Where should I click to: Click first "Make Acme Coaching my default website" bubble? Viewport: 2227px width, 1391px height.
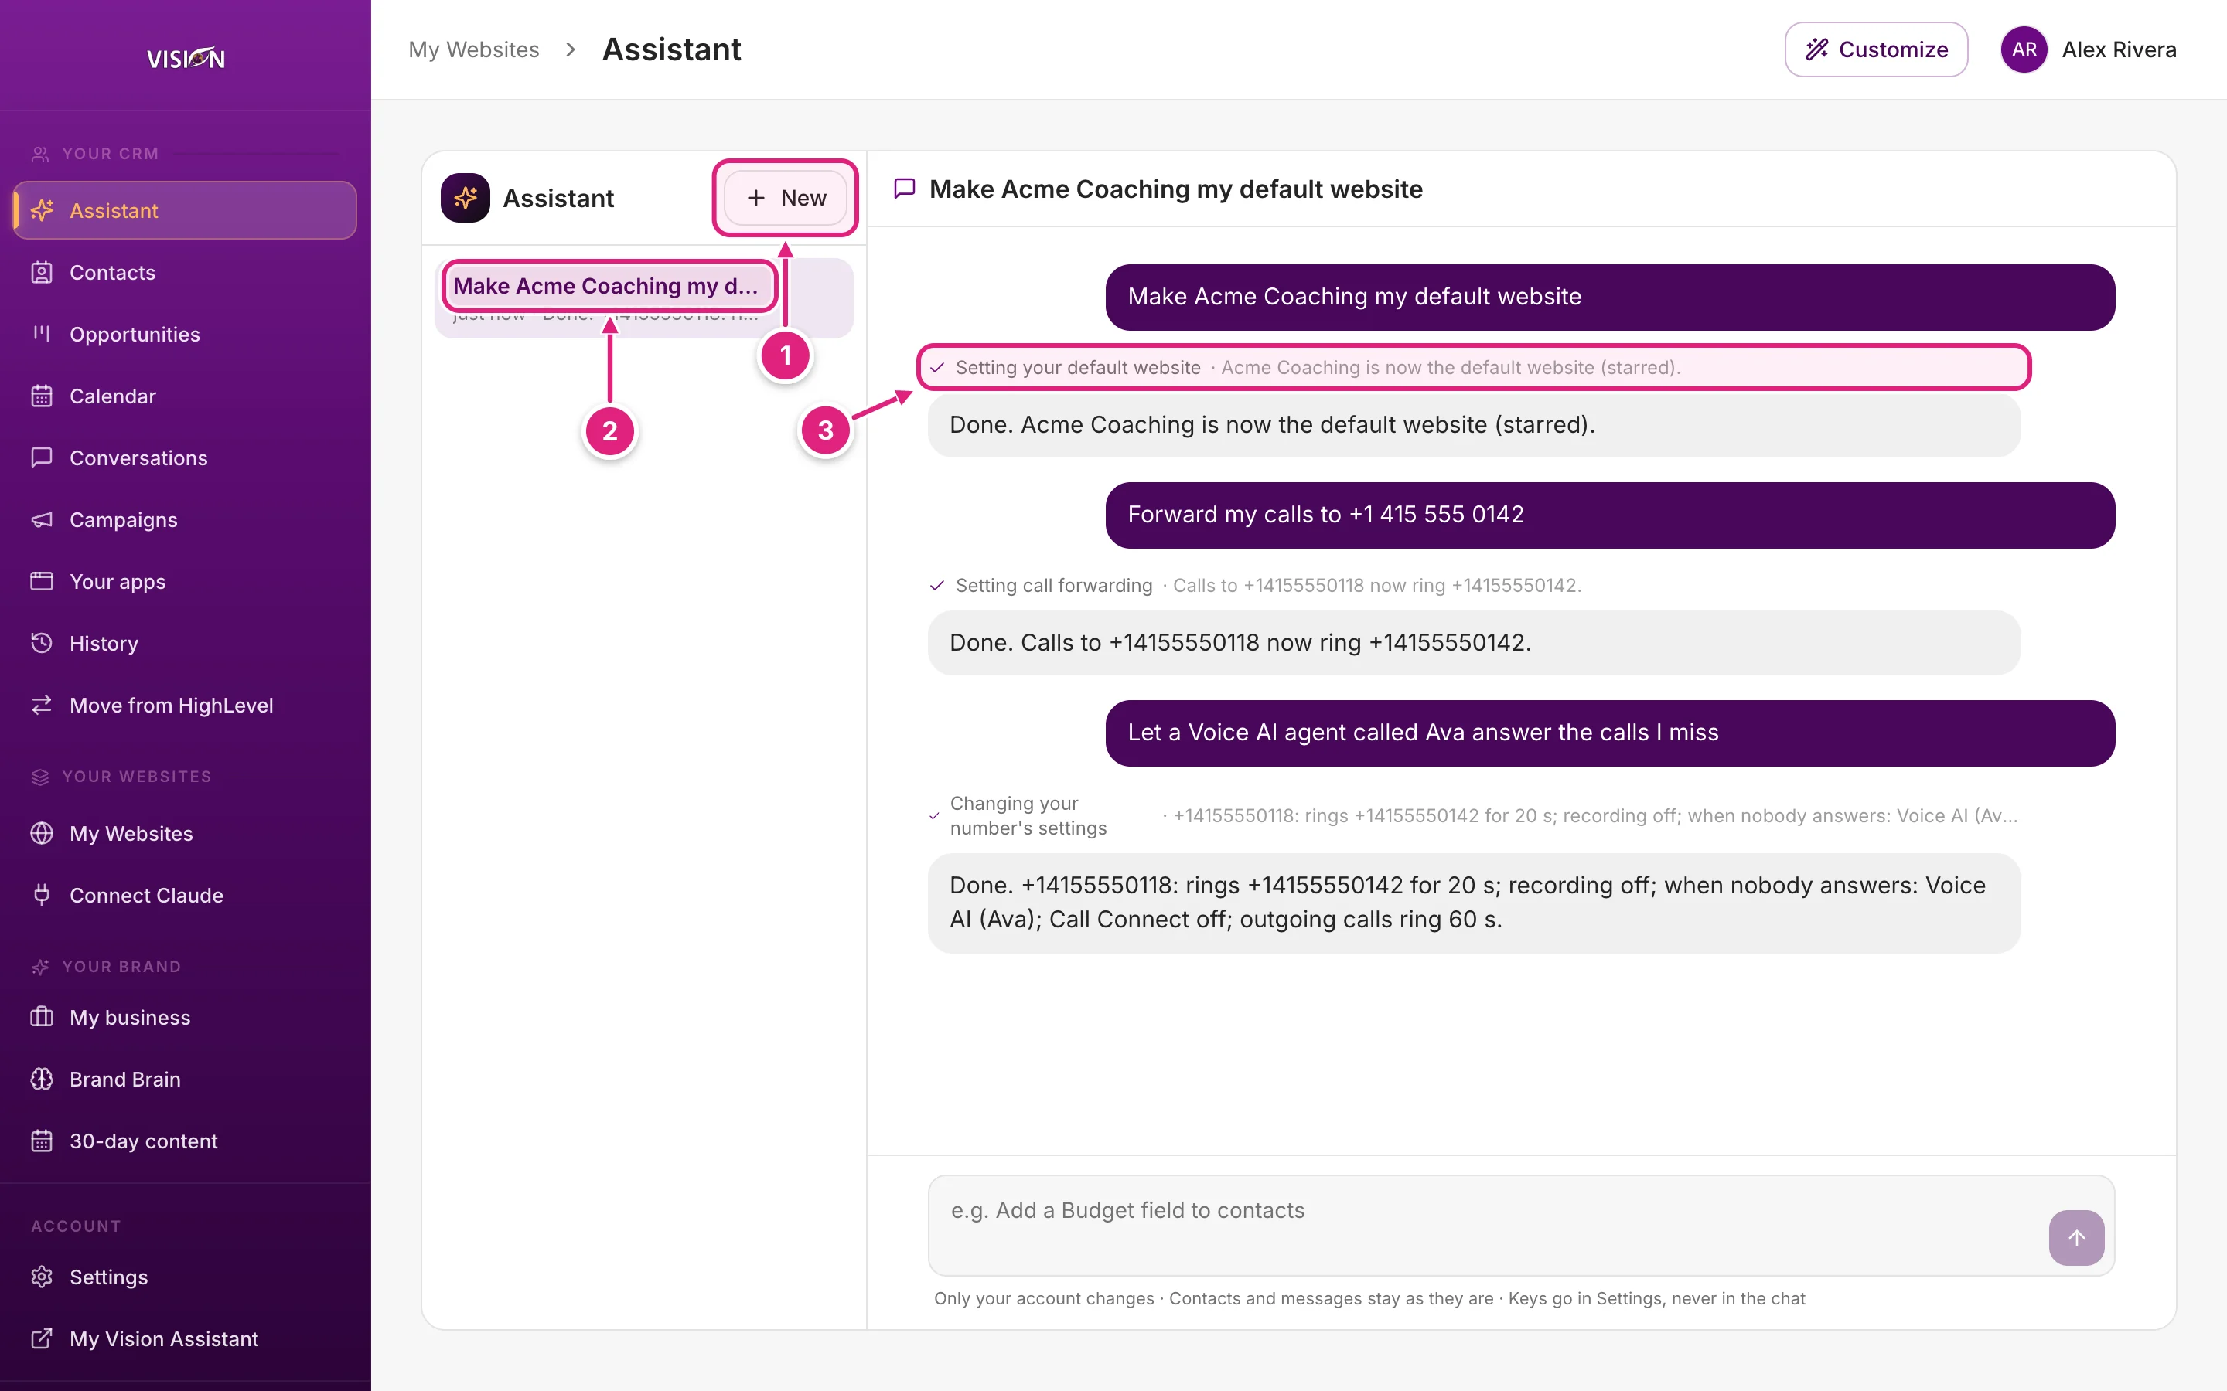[1609, 298]
